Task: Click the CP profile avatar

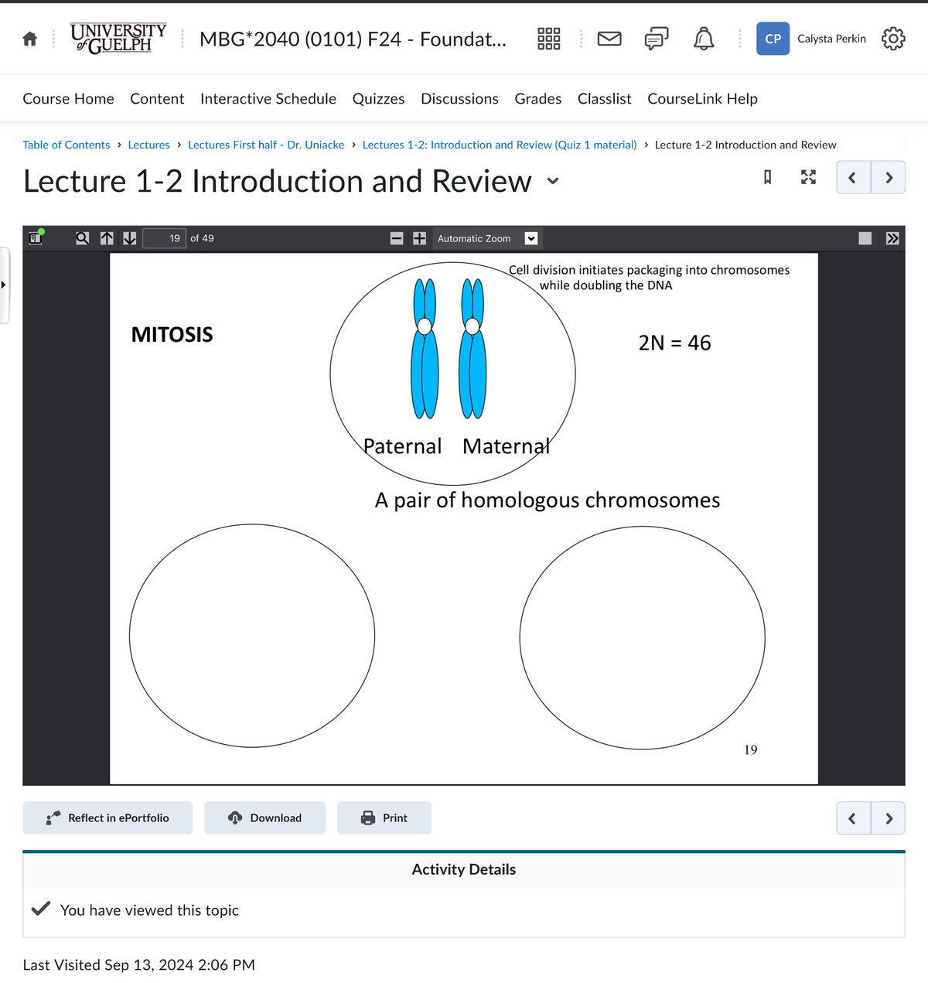Action: click(773, 38)
